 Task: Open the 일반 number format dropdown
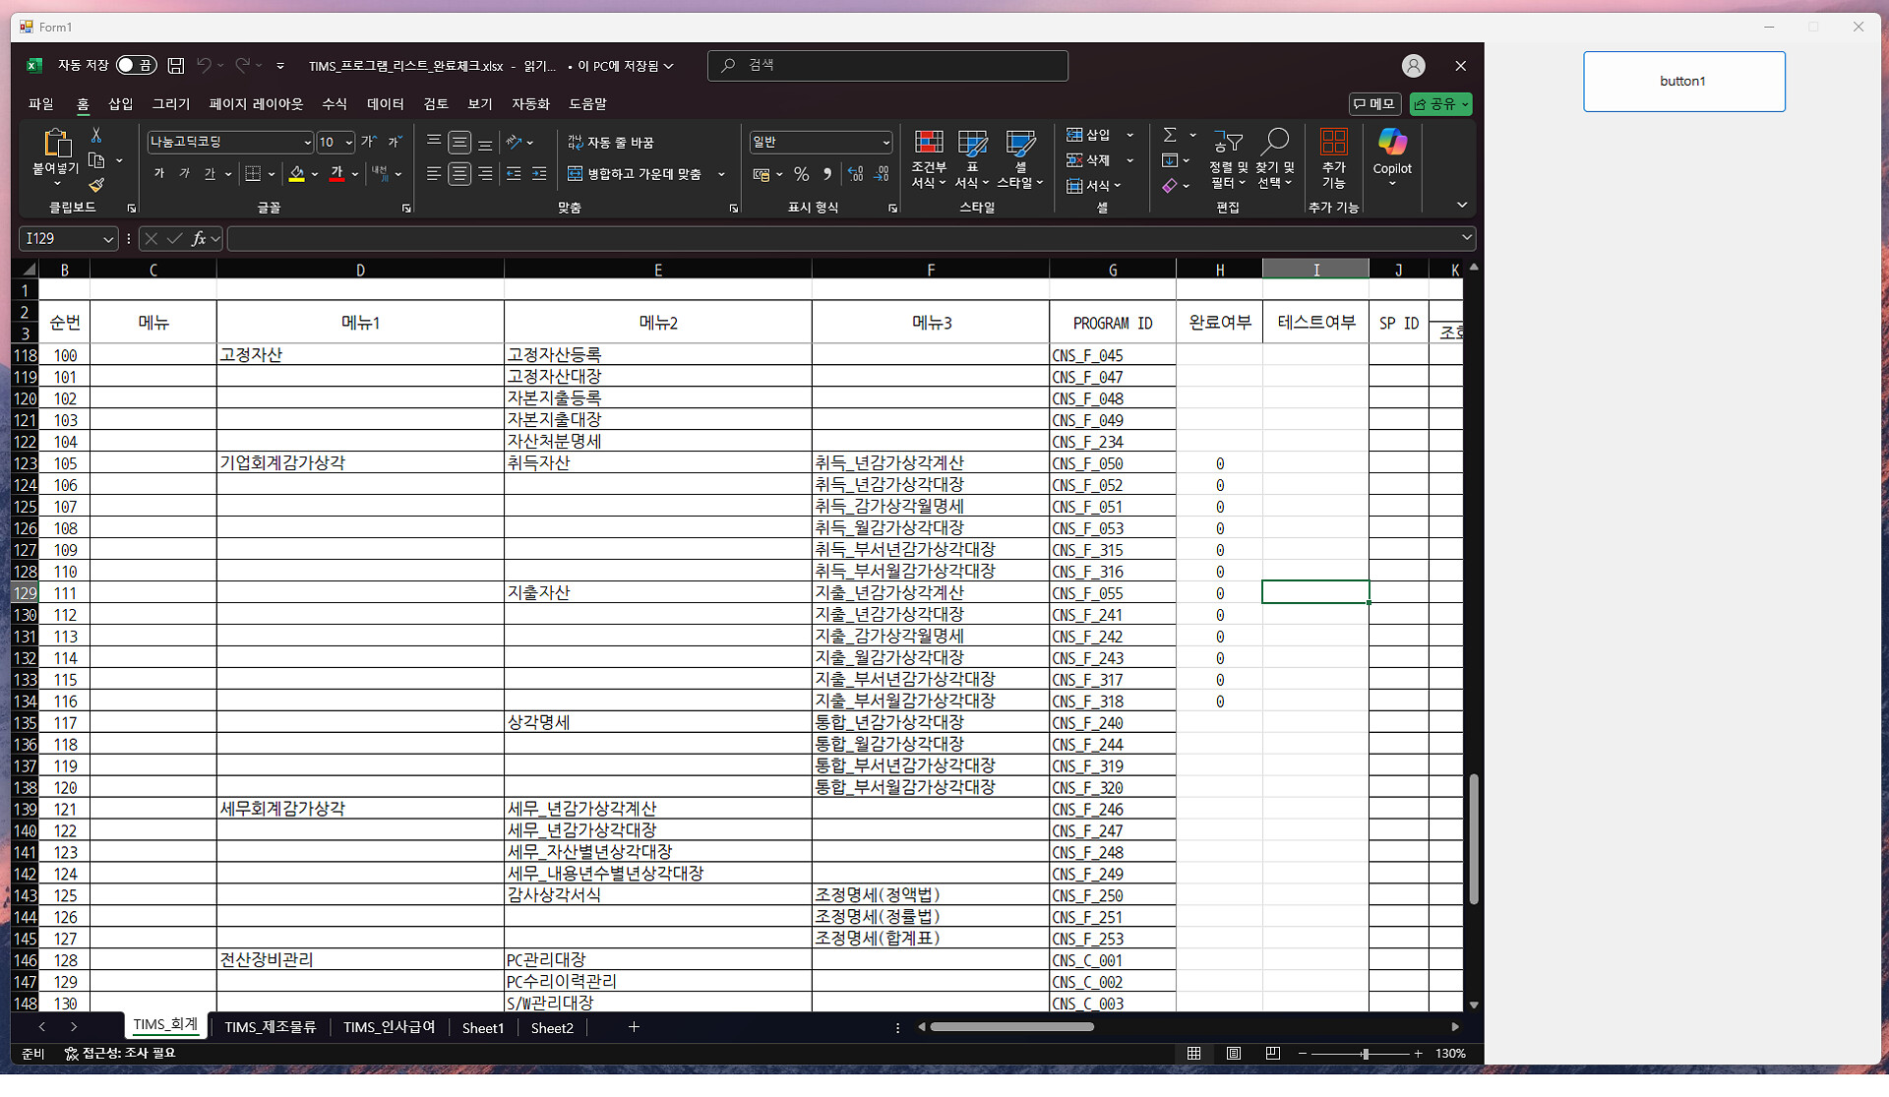pyautogui.click(x=885, y=143)
